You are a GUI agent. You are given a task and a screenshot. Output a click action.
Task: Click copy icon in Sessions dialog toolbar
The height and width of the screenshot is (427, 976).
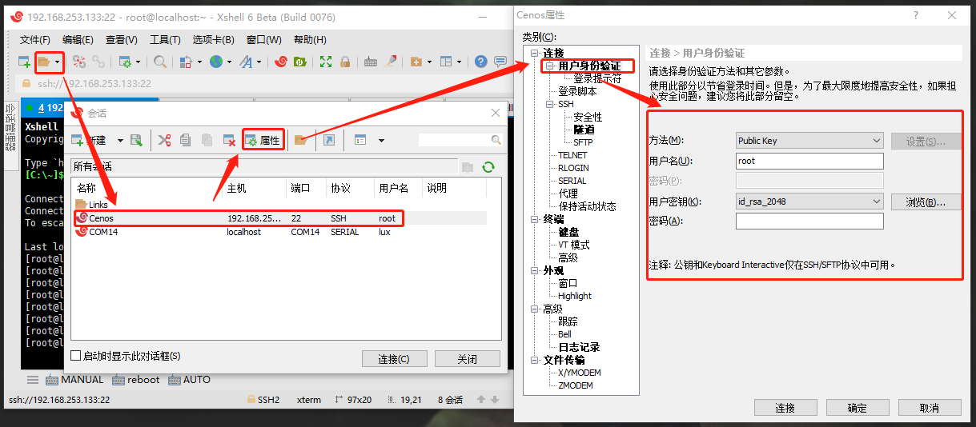(x=186, y=140)
